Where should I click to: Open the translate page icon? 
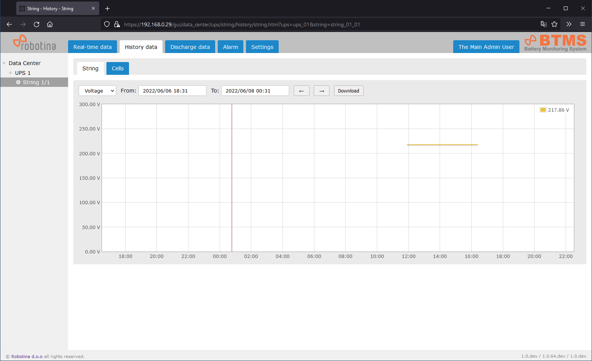543,24
